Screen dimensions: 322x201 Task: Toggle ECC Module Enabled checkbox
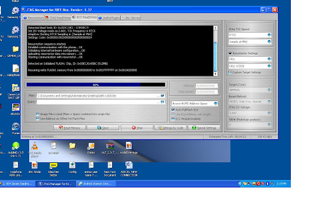pos(173,119)
